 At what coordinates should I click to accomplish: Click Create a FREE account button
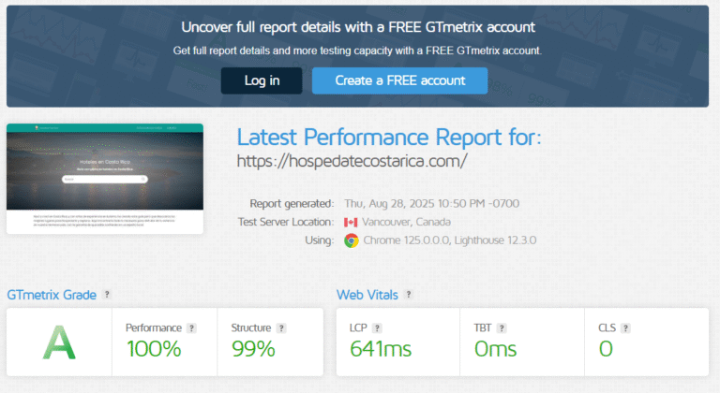399,80
